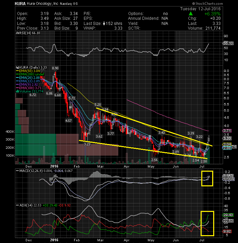Click the 3.77 price annotation

tap(111, 133)
